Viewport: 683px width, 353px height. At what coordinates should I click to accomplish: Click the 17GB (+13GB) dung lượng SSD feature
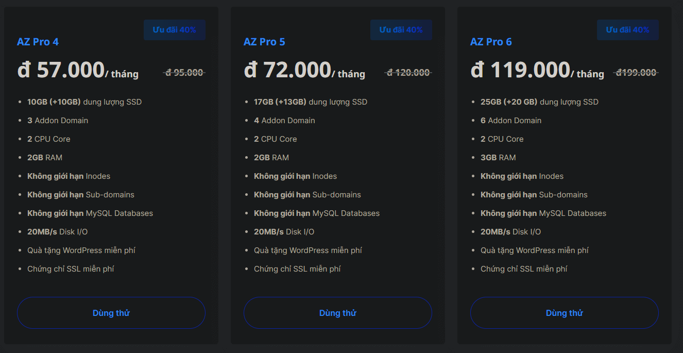[x=311, y=102]
